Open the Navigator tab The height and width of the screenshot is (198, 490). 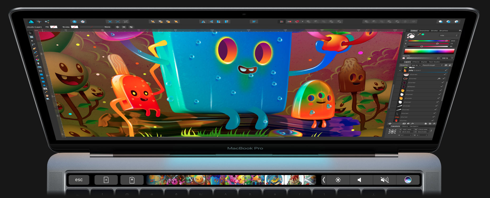tap(414, 126)
